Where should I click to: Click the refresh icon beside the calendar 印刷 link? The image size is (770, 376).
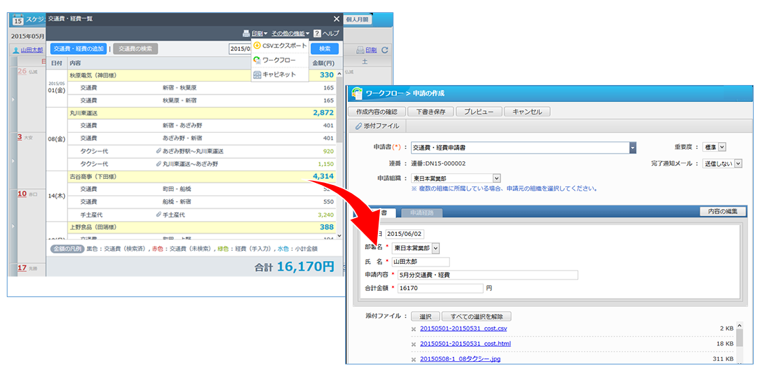385,50
